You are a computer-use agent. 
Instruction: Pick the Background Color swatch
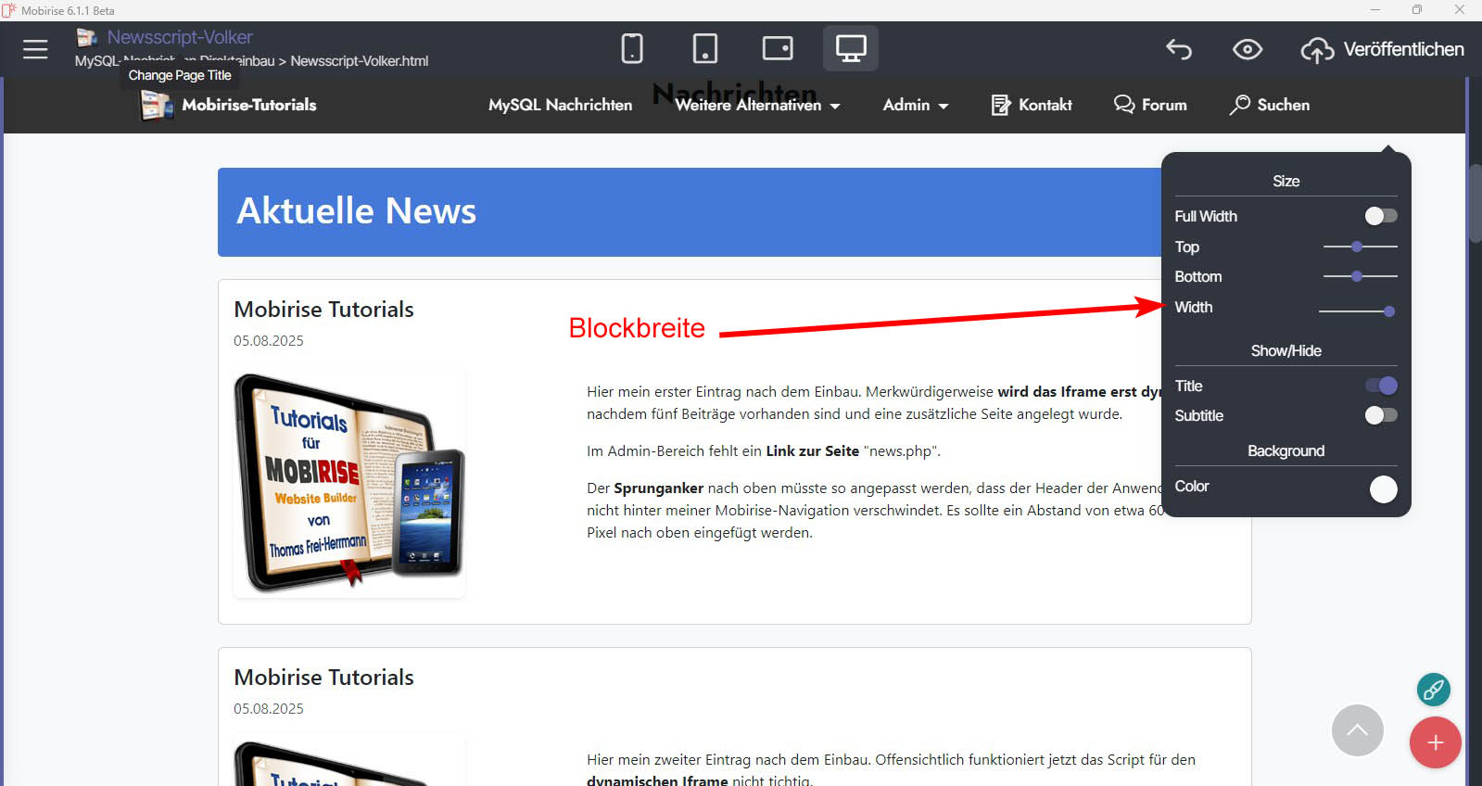click(x=1383, y=488)
